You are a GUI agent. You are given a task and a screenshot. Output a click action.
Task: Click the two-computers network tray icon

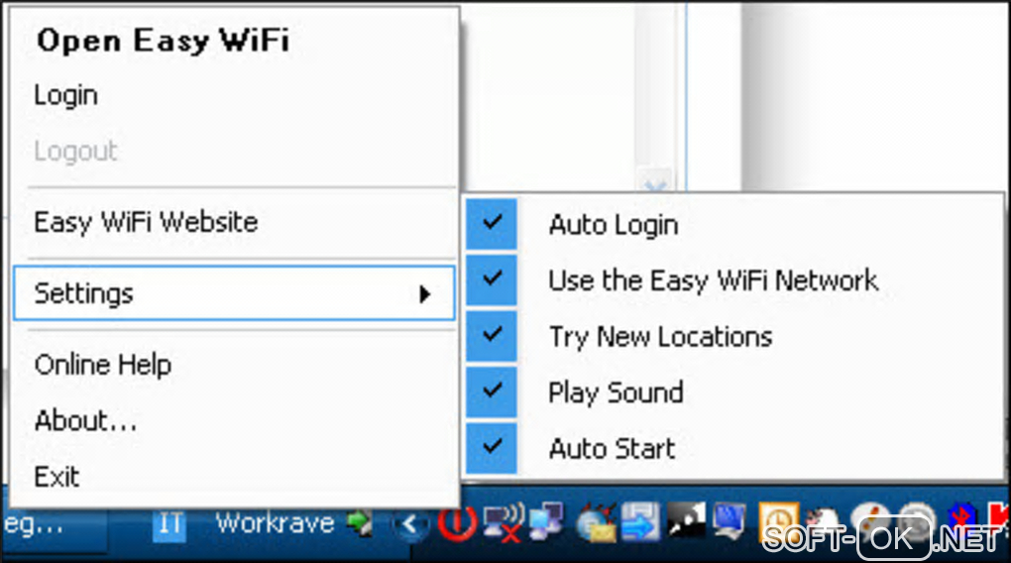click(546, 521)
